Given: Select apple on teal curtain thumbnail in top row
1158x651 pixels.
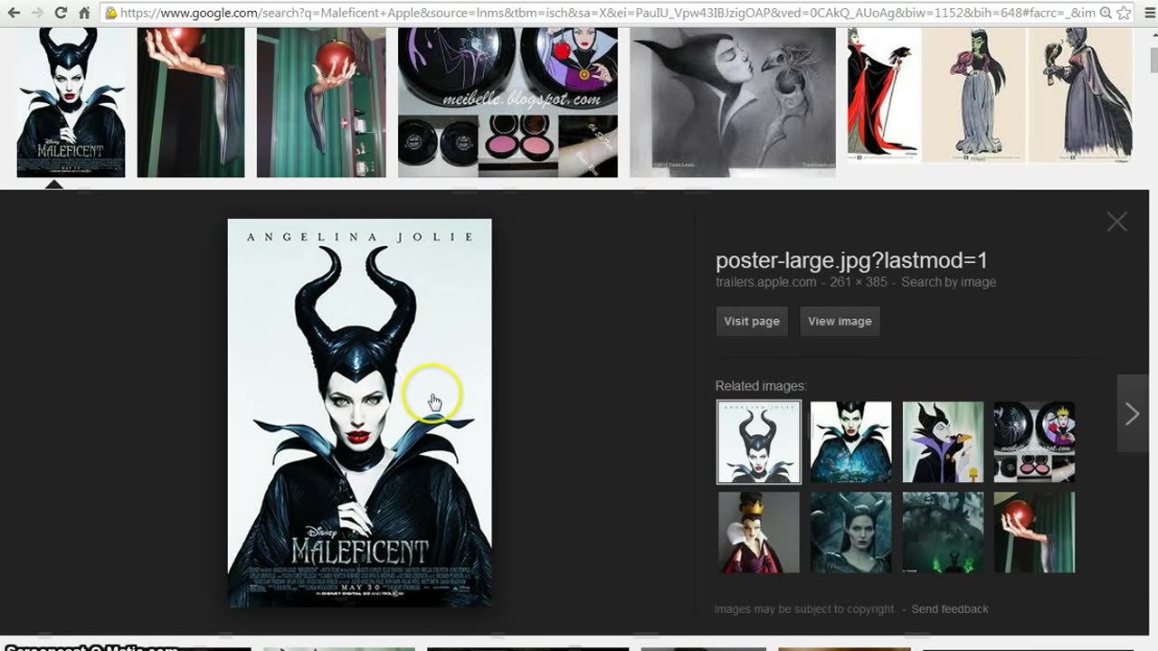Looking at the screenshot, I should 321,102.
